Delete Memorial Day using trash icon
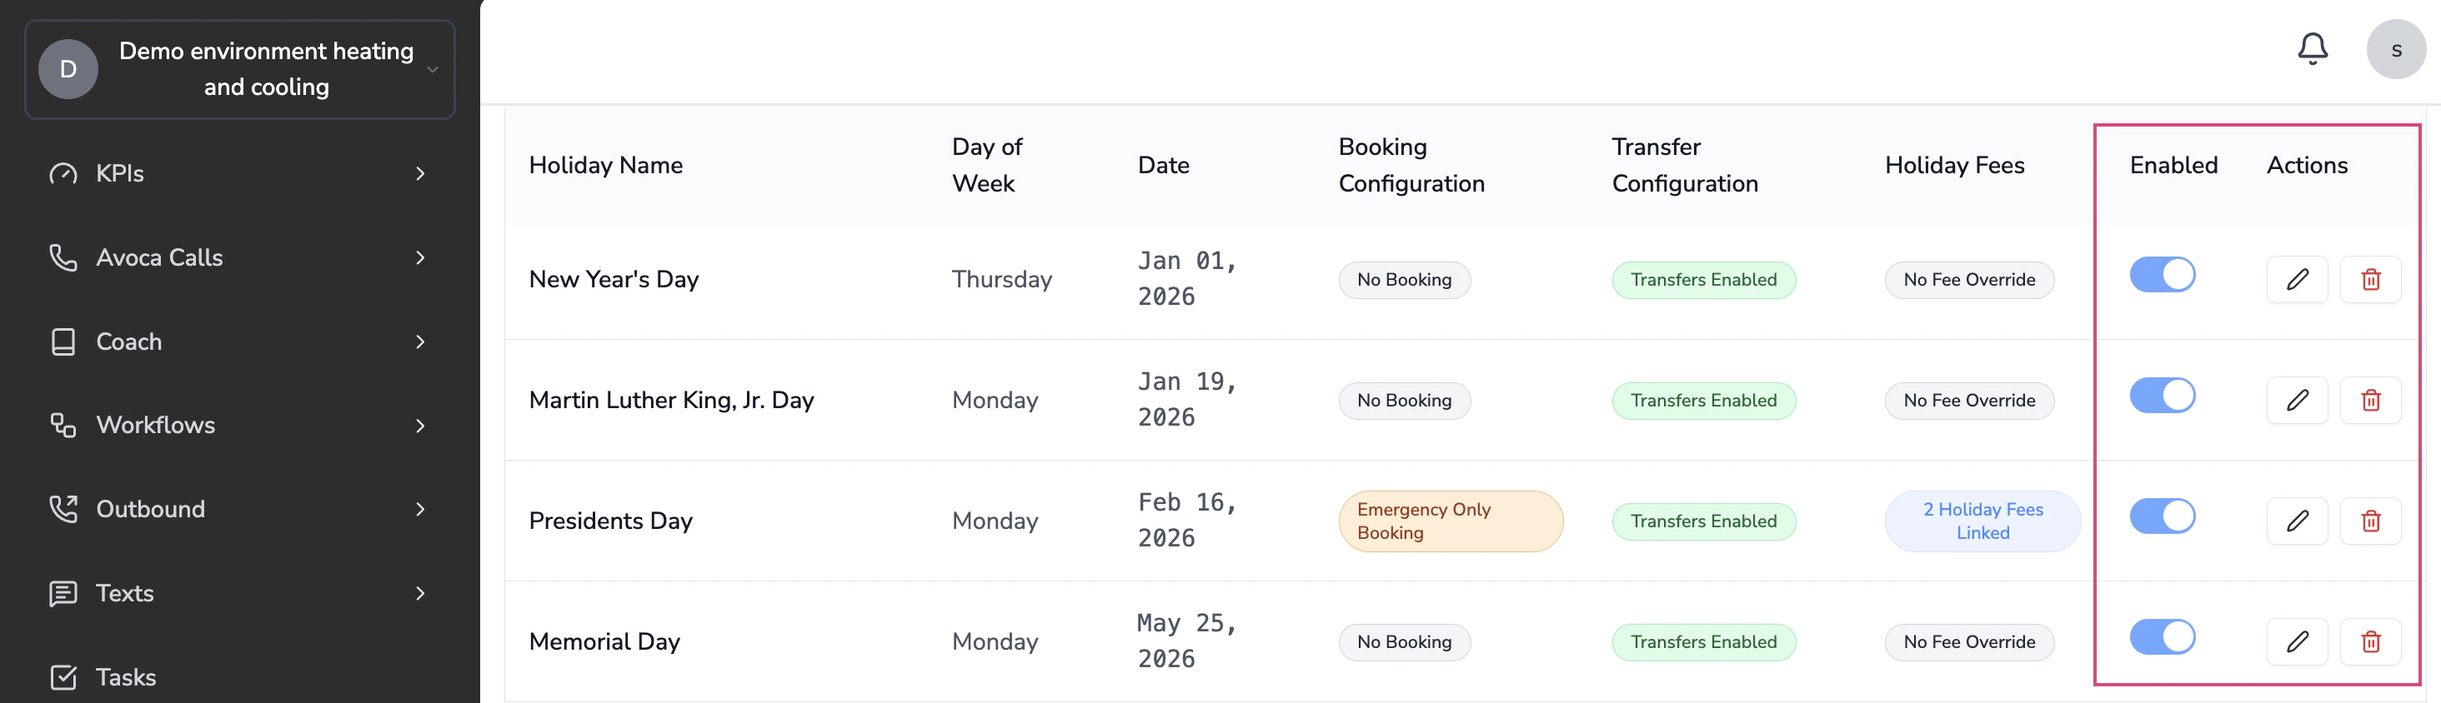 (2370, 641)
